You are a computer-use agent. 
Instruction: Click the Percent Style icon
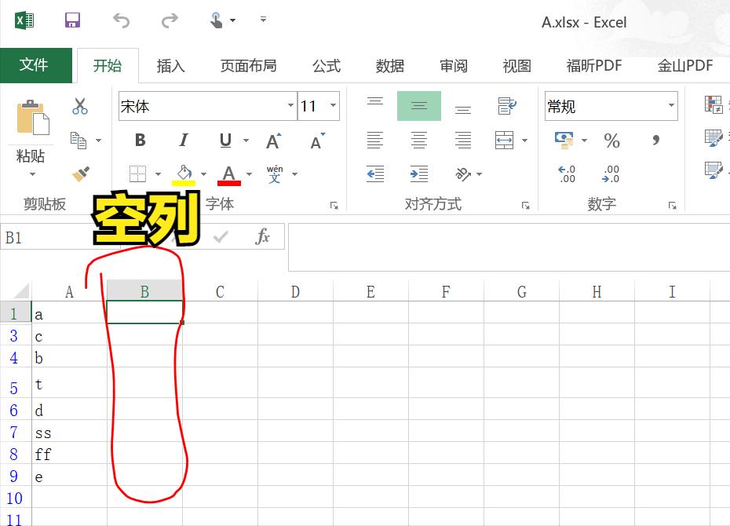(x=611, y=141)
